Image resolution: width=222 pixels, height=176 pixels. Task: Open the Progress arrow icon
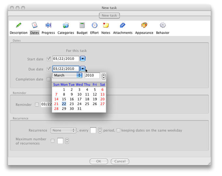point(48,25)
